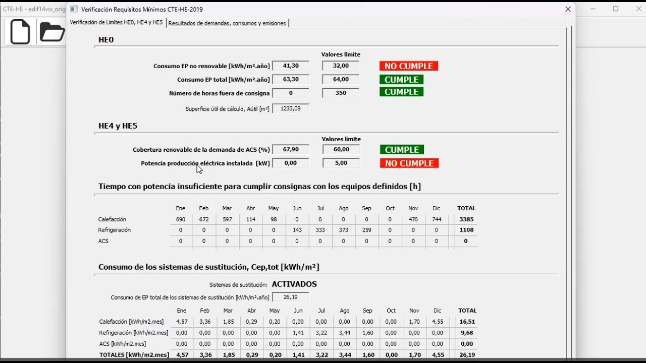Click ACTIVADOS status text
Image resolution: width=646 pixels, height=363 pixels.
pos(294,284)
